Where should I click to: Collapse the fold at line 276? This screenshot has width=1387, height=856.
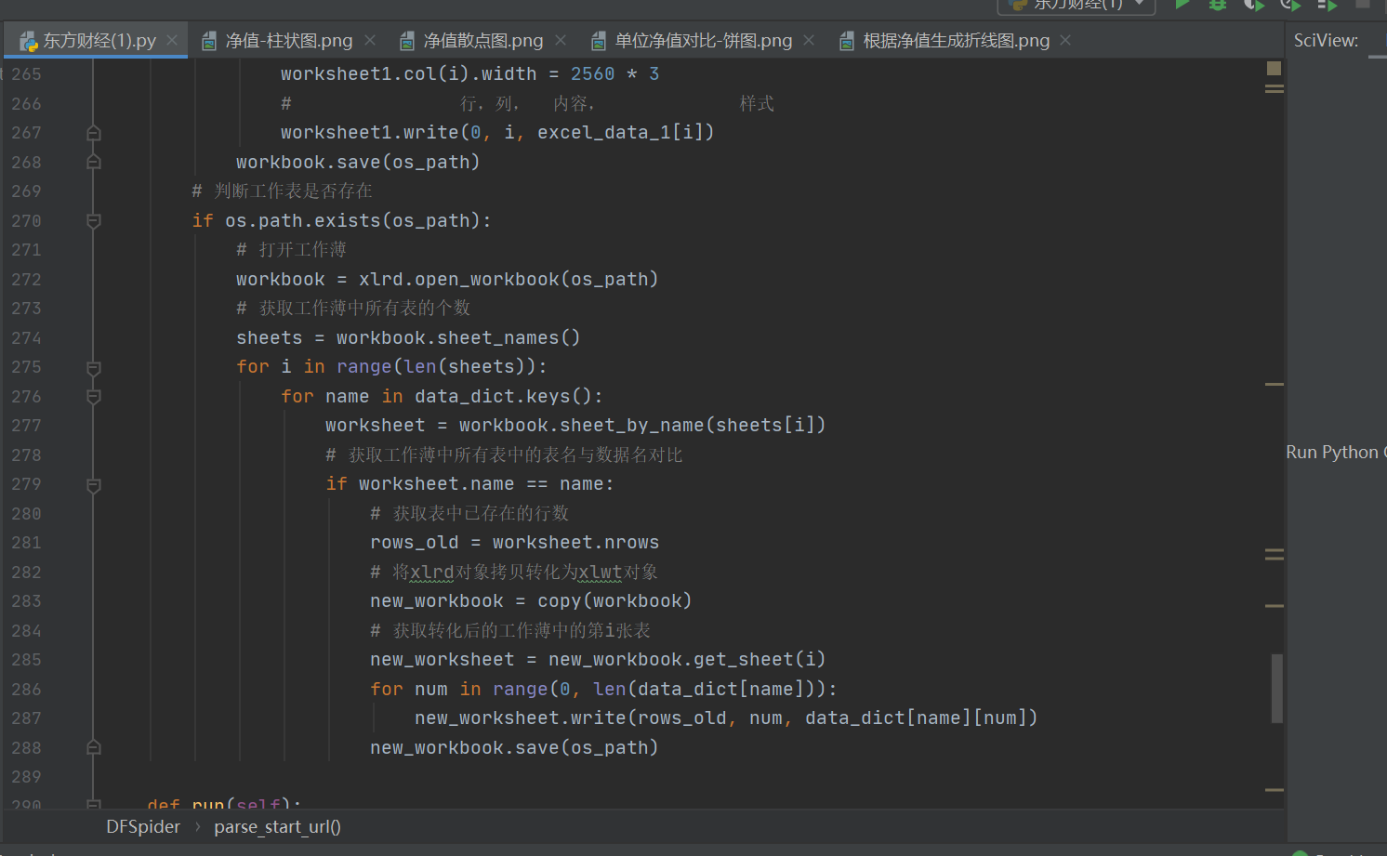pyautogui.click(x=93, y=397)
